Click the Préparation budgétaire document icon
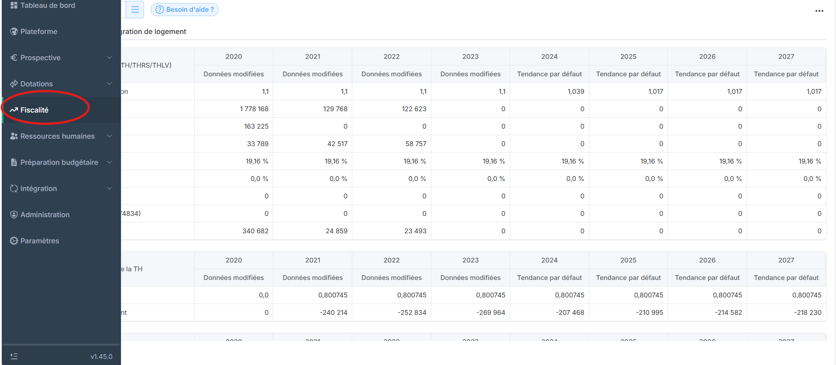This screenshot has height=365, width=836. 14,162
